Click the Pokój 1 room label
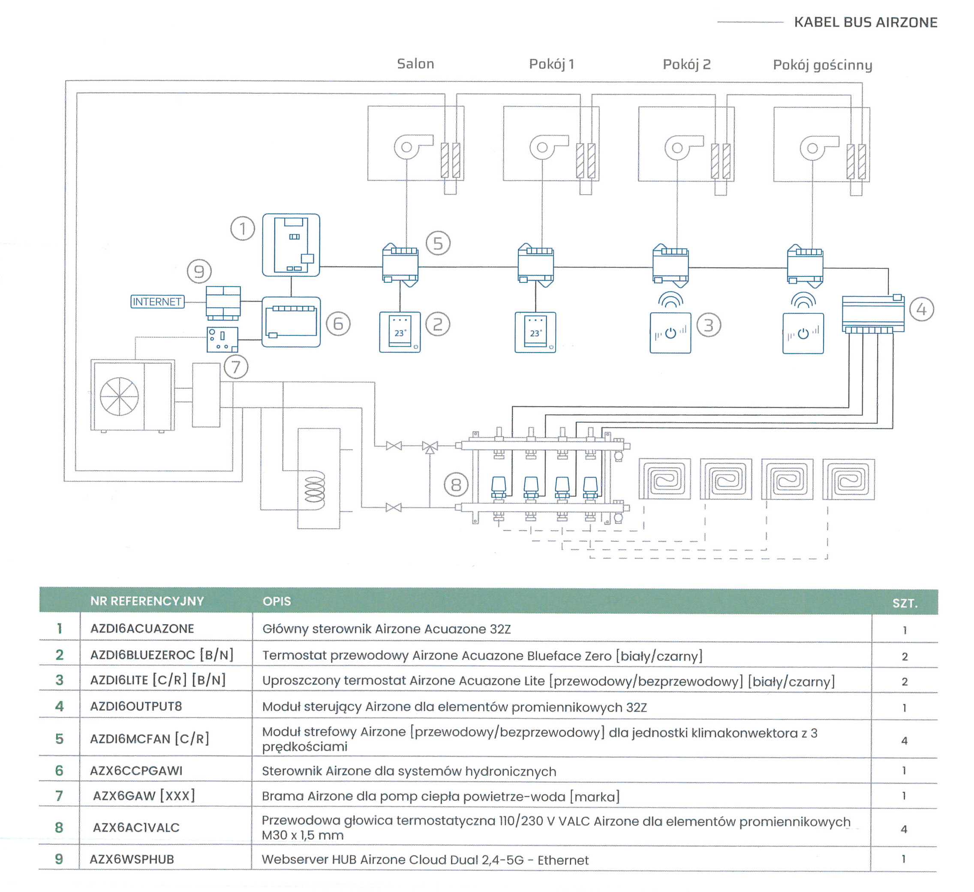 [552, 64]
